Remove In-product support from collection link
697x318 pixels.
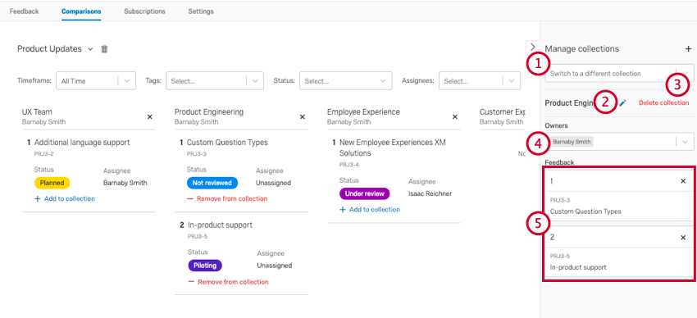tap(228, 282)
